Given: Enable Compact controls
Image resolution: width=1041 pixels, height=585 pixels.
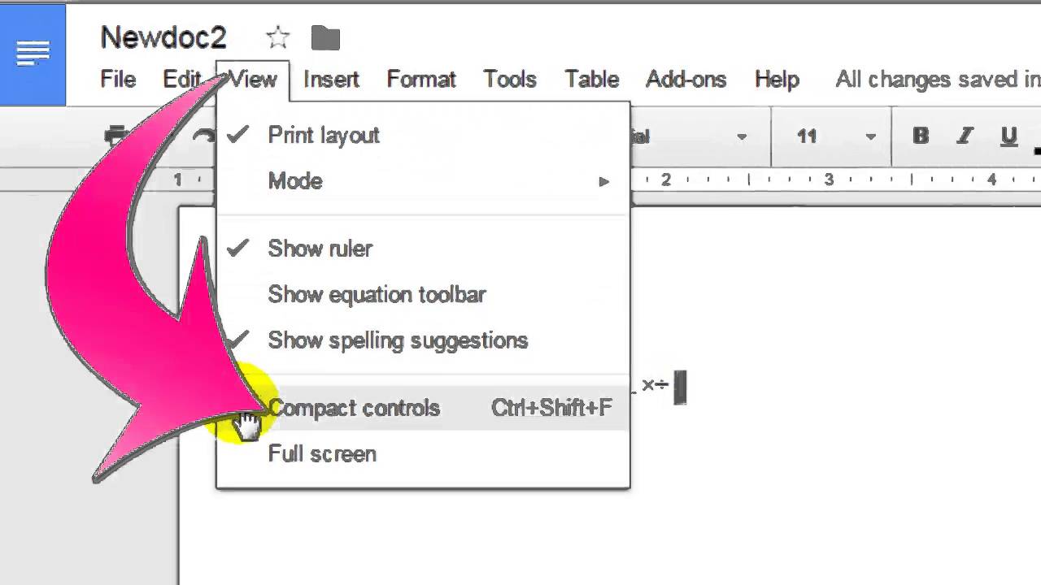Looking at the screenshot, I should [423, 408].
